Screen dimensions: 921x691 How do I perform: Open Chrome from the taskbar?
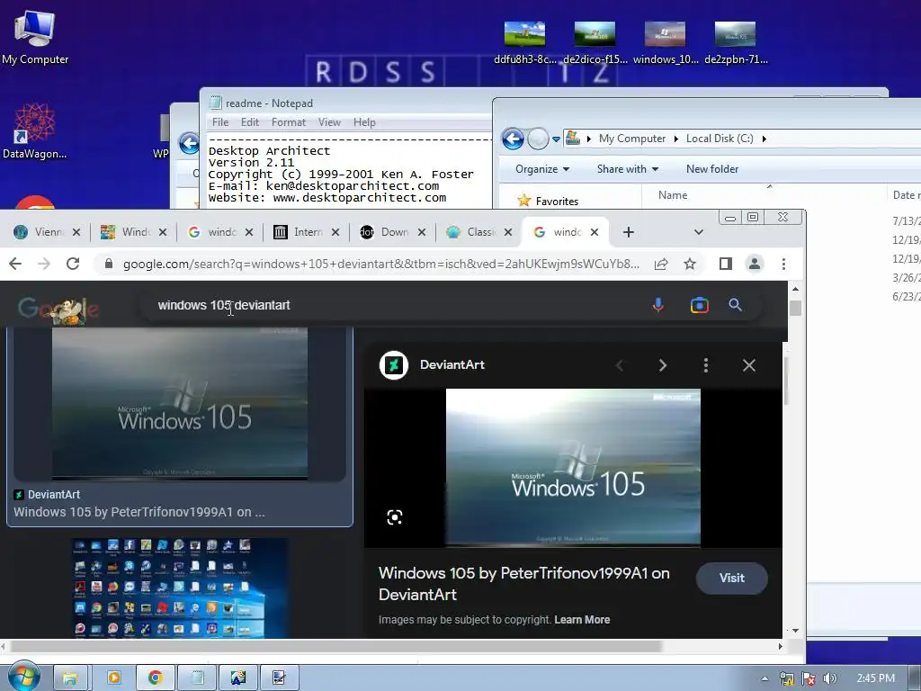[x=155, y=678]
